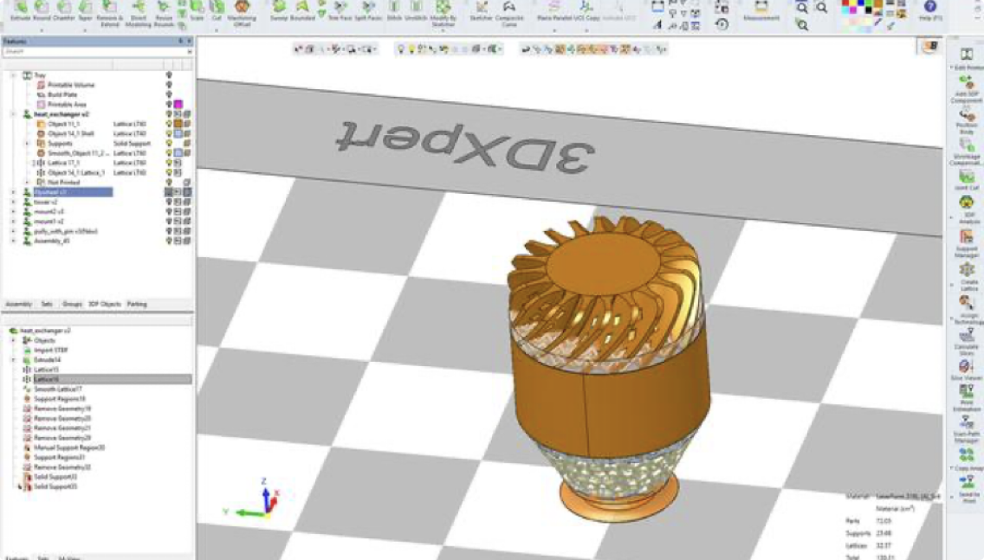Open the Sketcher tool
984x560 pixels.
482,10
